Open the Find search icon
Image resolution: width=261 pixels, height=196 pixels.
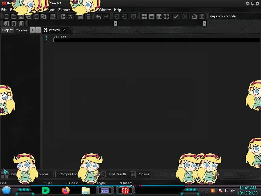tap(63, 17)
